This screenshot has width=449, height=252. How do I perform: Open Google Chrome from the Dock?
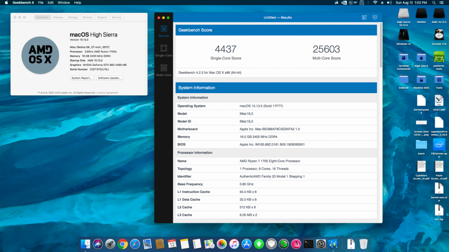coord(123,244)
